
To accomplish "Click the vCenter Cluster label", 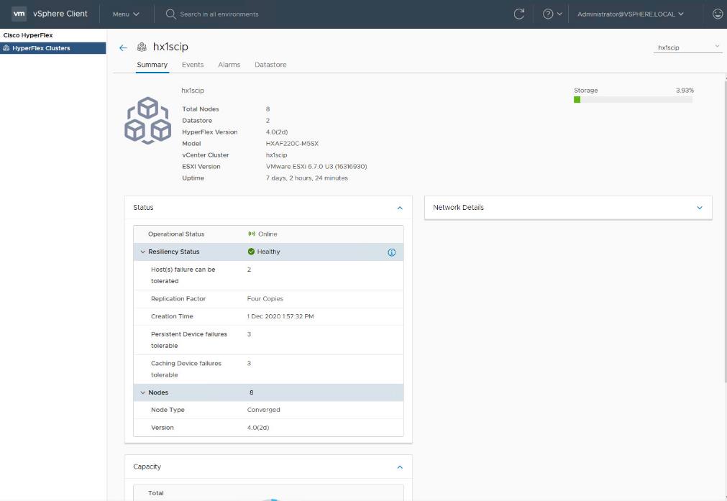I will point(206,155).
